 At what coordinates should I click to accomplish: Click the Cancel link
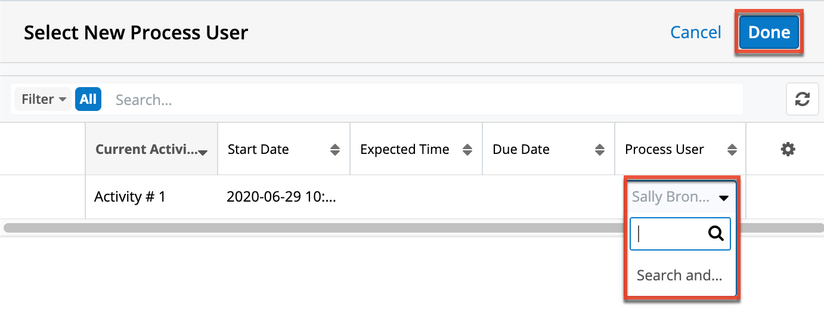point(695,32)
